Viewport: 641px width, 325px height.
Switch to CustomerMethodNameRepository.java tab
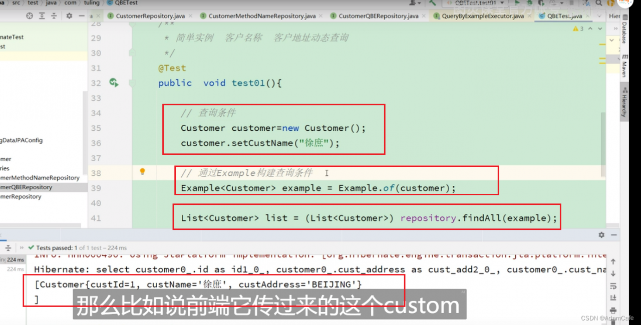(262, 16)
